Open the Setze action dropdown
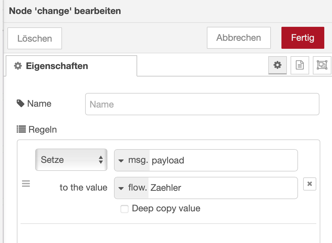 [x=71, y=160]
